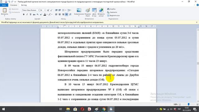Click the УКР language indicator
This screenshot has width=199, height=112.
coord(179,109)
